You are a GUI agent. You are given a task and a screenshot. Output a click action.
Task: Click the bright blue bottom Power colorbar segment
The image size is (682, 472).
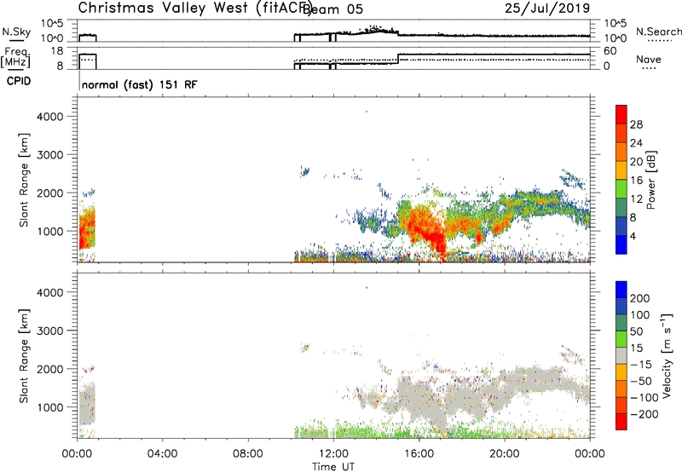[621, 245]
